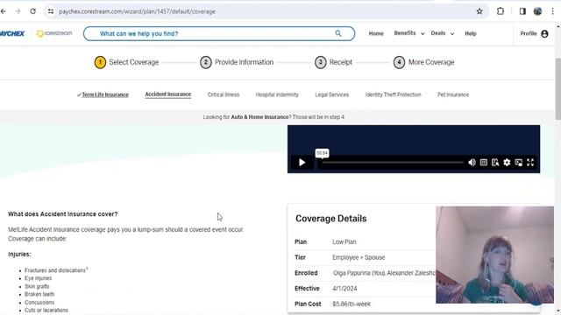Screen dimensions: 561x315
Task: Open the Critical Illness tab
Action: point(224,94)
